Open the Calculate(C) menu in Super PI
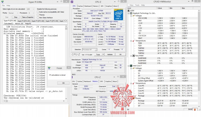 (9, 24)
